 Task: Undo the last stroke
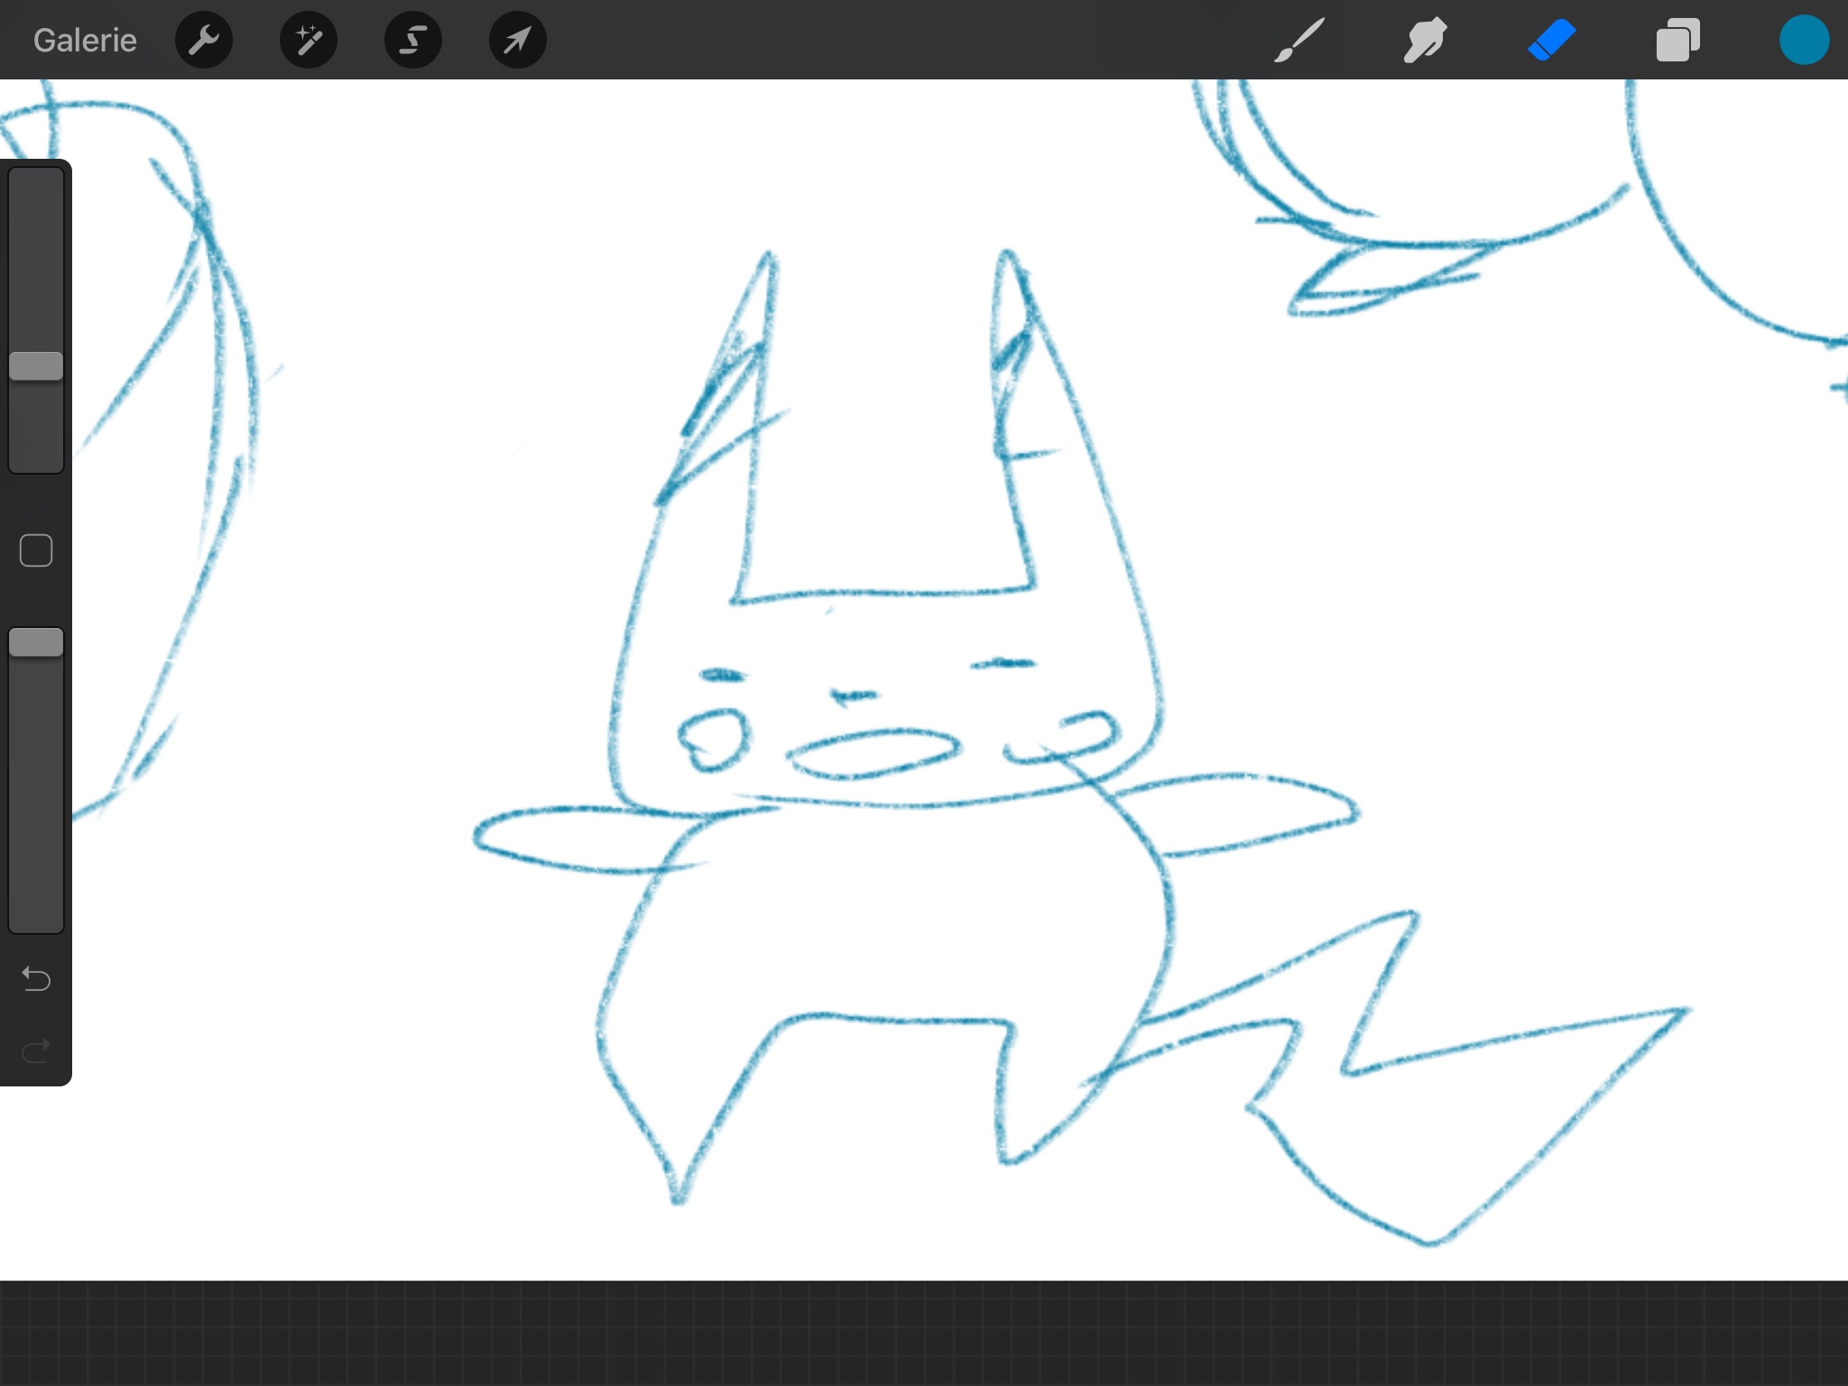pos(36,979)
